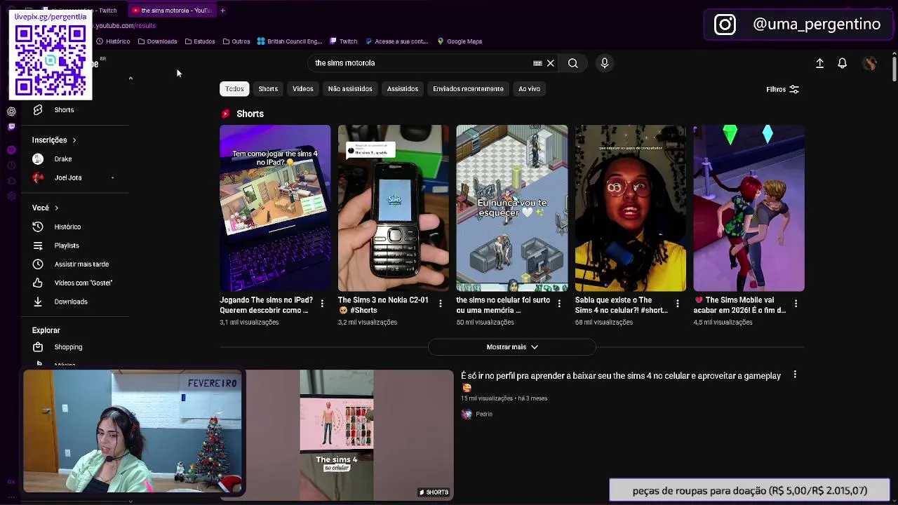Expand the Inscrições section

[x=54, y=140]
